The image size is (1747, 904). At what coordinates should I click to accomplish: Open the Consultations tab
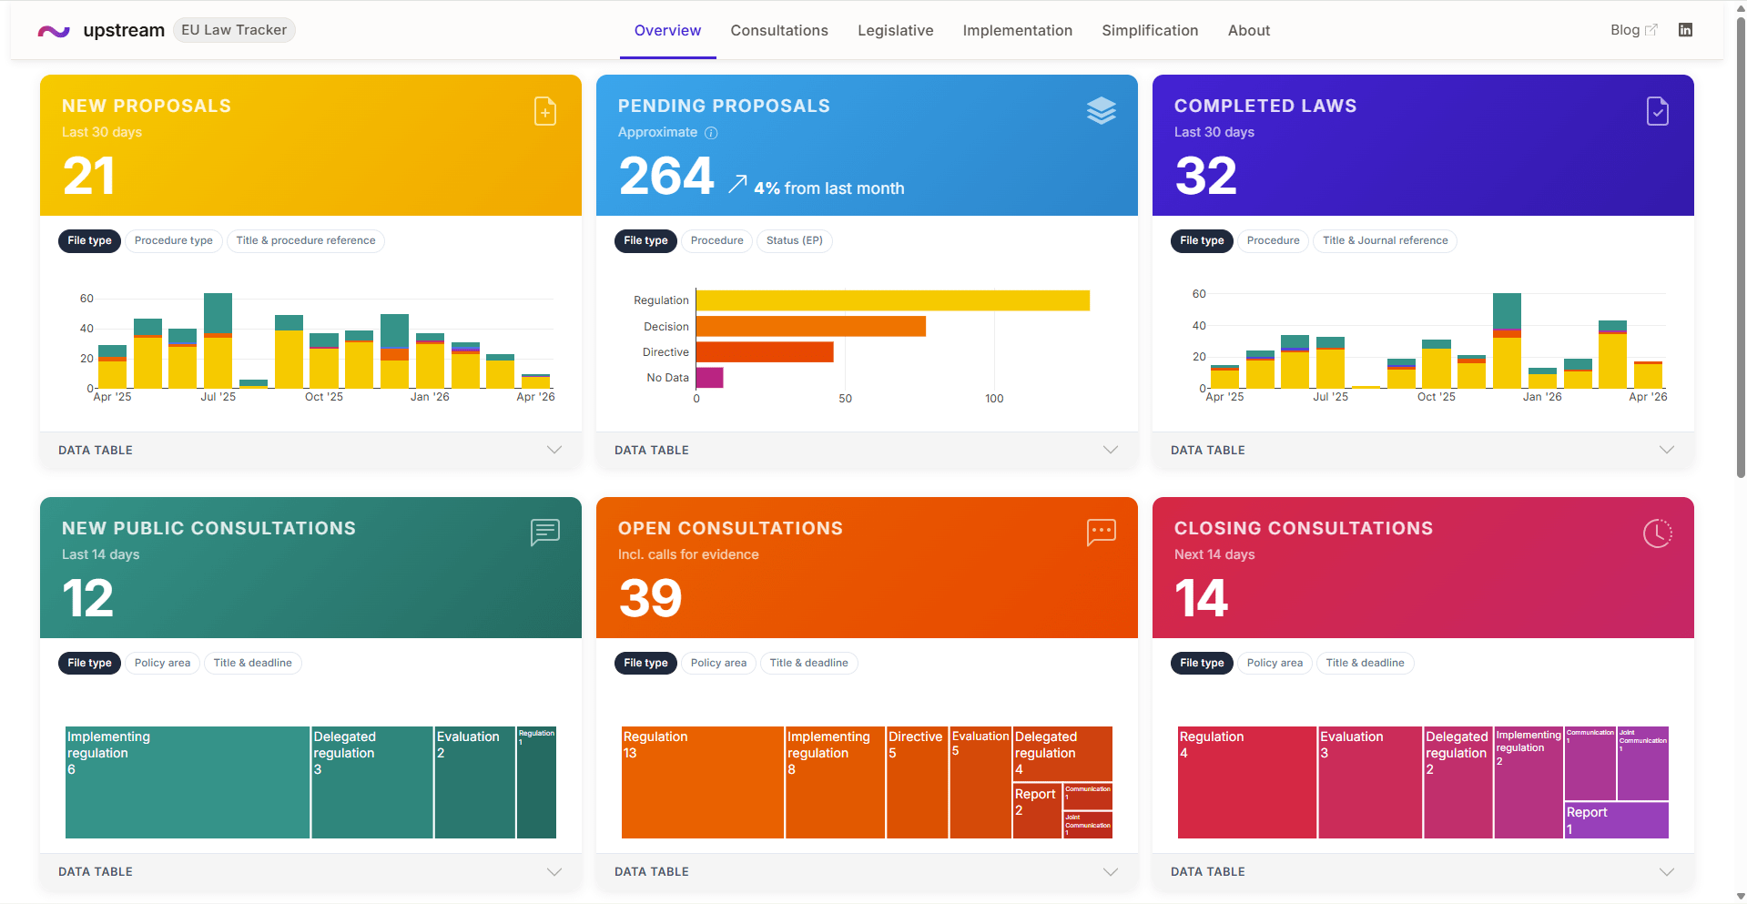pyautogui.click(x=778, y=31)
